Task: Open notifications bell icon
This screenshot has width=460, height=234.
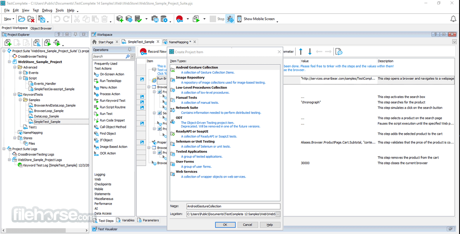Action: (453, 19)
